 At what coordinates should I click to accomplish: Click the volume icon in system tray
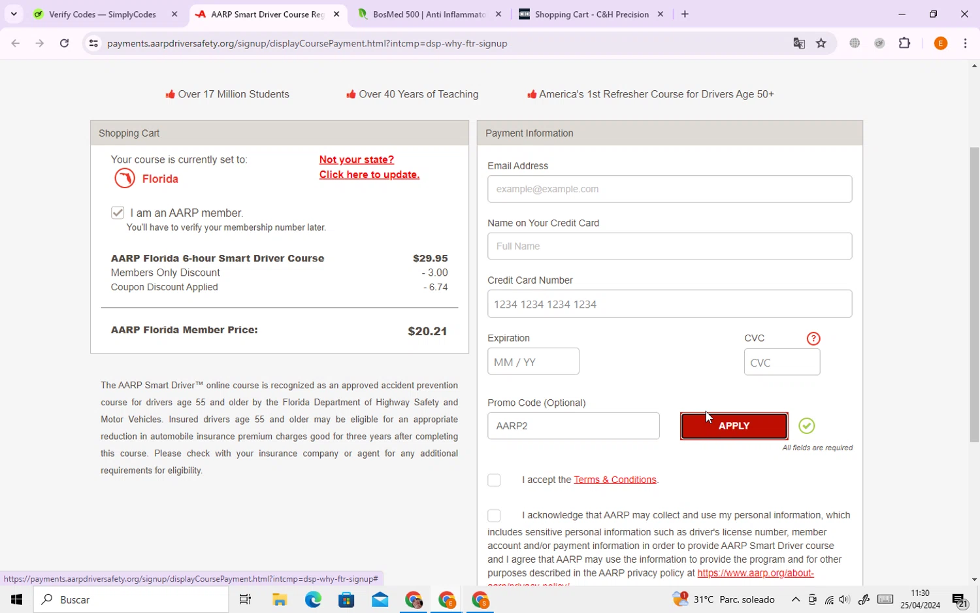pyautogui.click(x=844, y=599)
